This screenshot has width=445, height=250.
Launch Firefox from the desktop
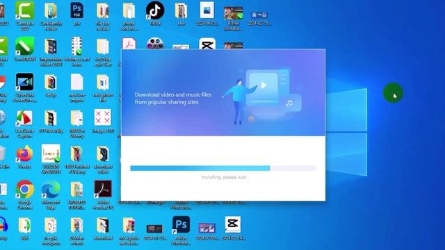click(x=25, y=154)
